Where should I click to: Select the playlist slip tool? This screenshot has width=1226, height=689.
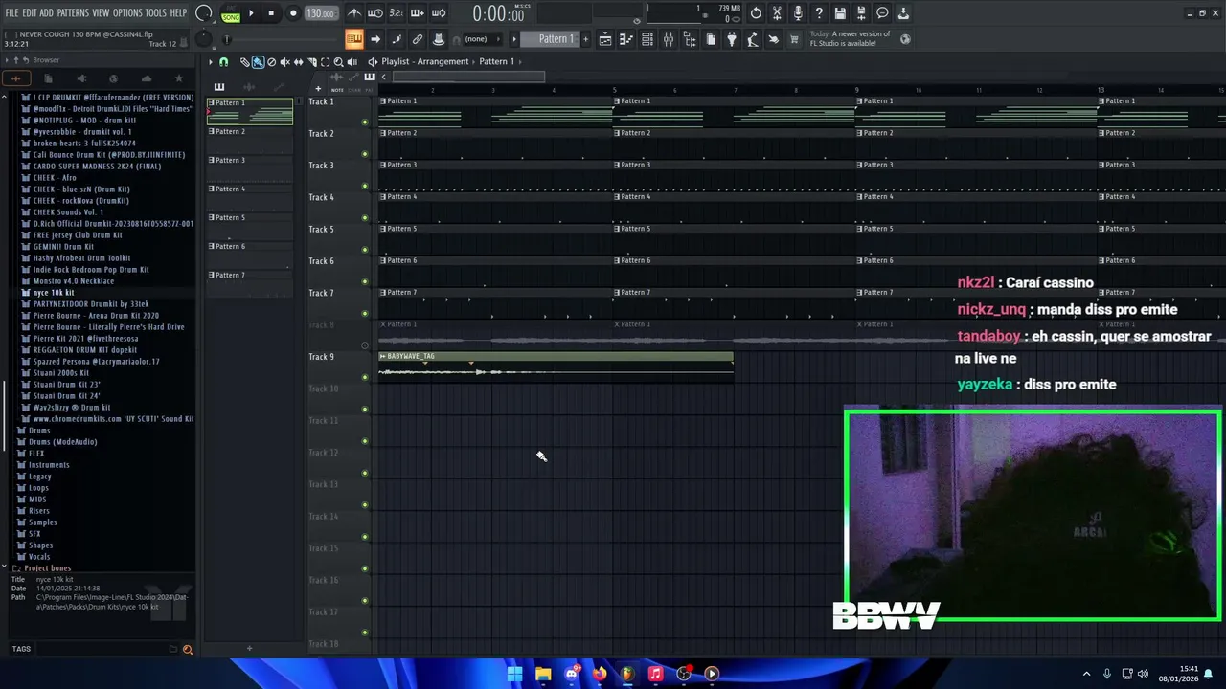click(298, 62)
